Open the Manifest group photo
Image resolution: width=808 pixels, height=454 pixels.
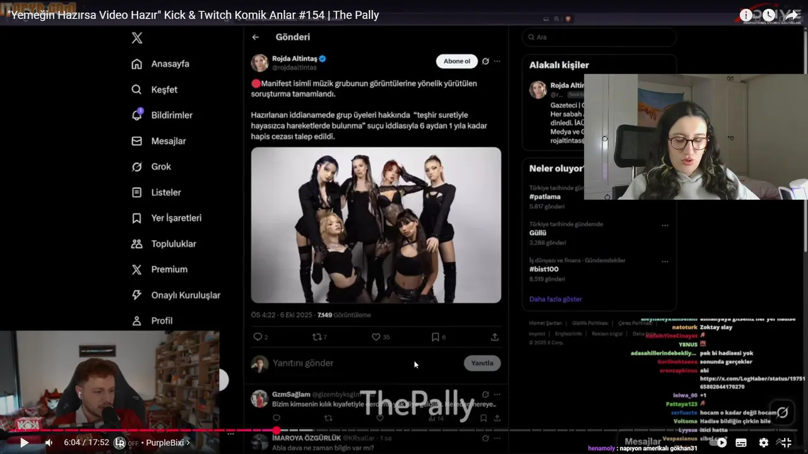[376, 225]
